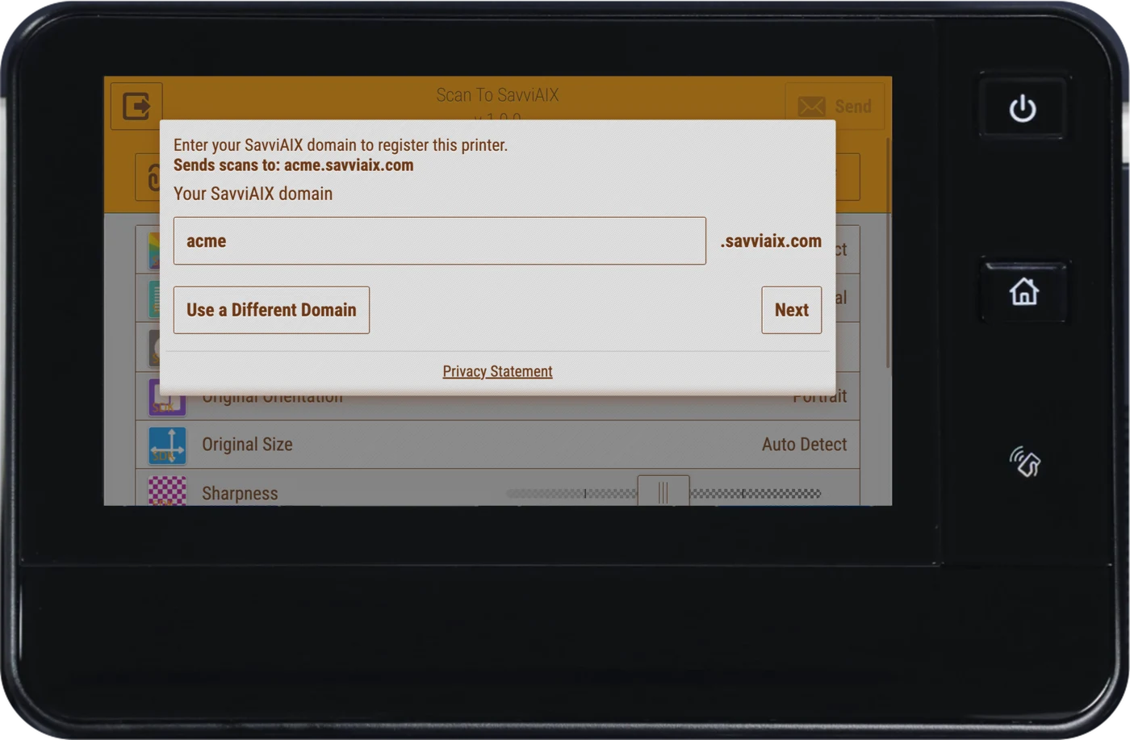Go to the printer home screen
This screenshot has width=1130, height=740.
pos(1023,291)
